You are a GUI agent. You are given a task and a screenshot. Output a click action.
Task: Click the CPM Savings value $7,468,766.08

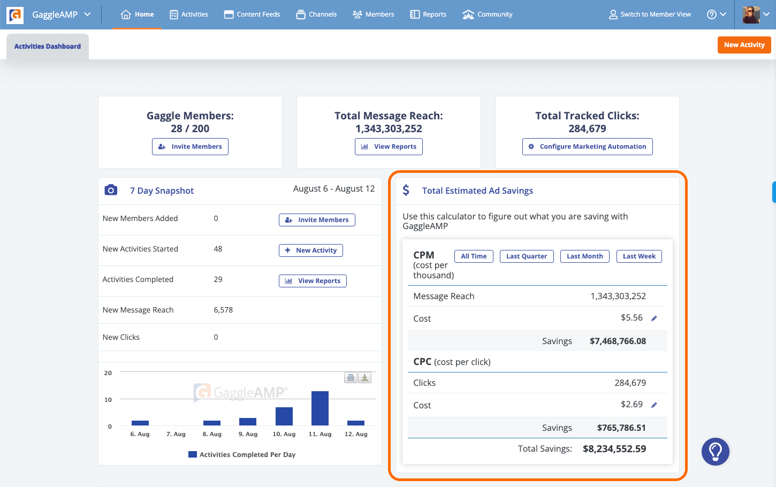618,341
